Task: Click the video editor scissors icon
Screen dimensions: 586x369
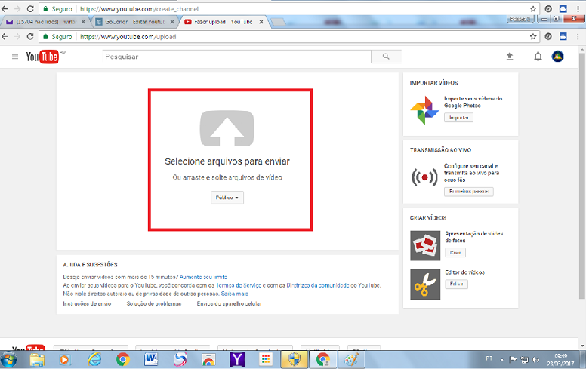Action: 424,284
